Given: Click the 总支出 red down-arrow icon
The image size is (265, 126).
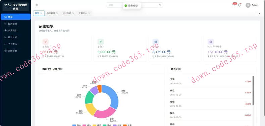Looking at the screenshot, I should [46, 42].
